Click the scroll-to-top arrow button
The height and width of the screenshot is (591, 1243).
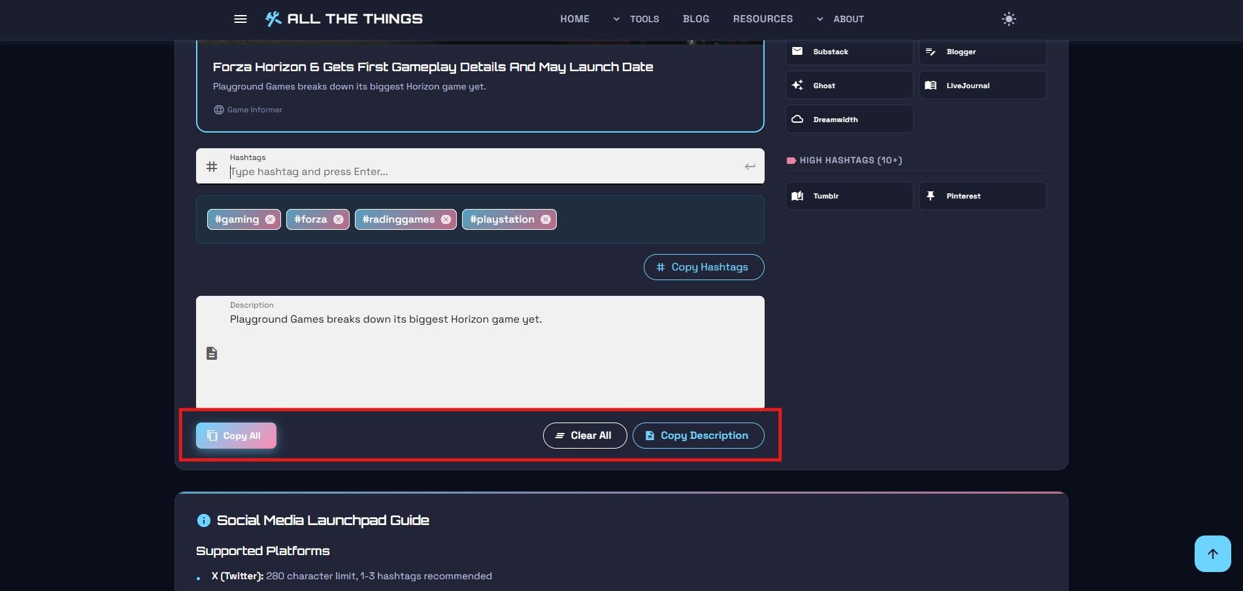(x=1212, y=553)
